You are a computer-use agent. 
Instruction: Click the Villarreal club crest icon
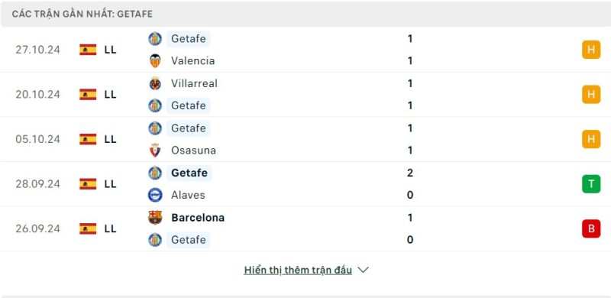155,83
